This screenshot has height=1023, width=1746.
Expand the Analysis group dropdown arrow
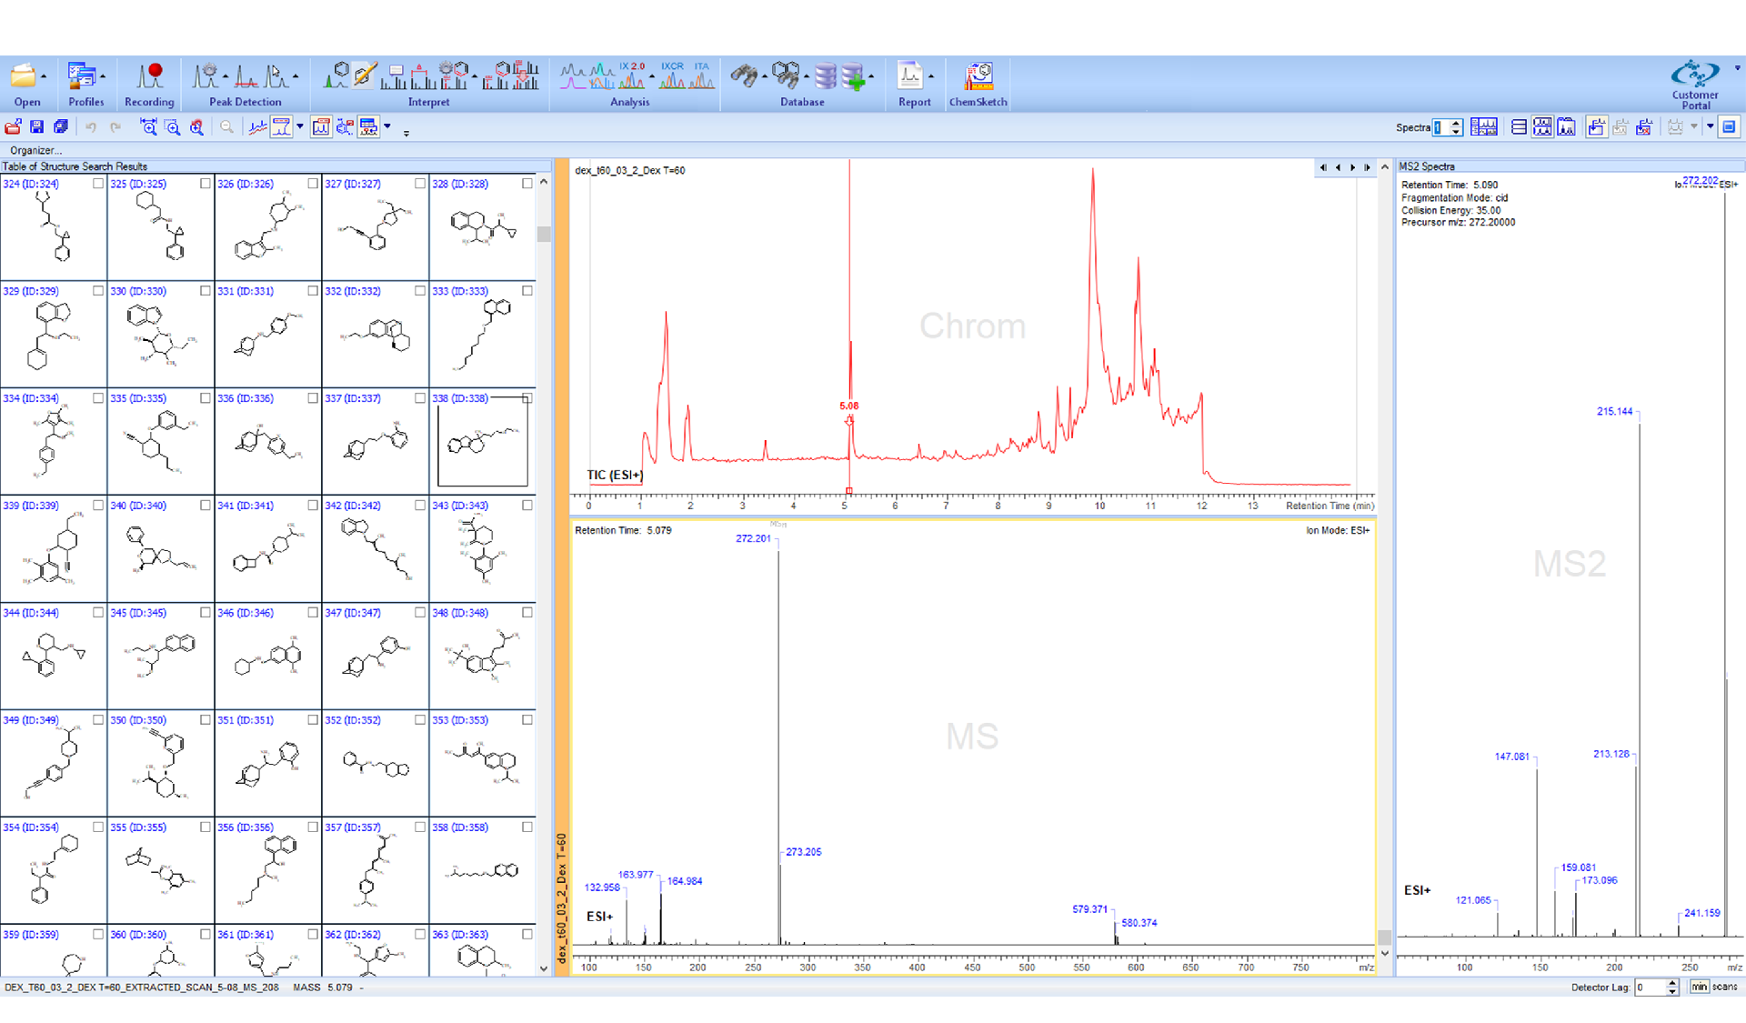(652, 77)
